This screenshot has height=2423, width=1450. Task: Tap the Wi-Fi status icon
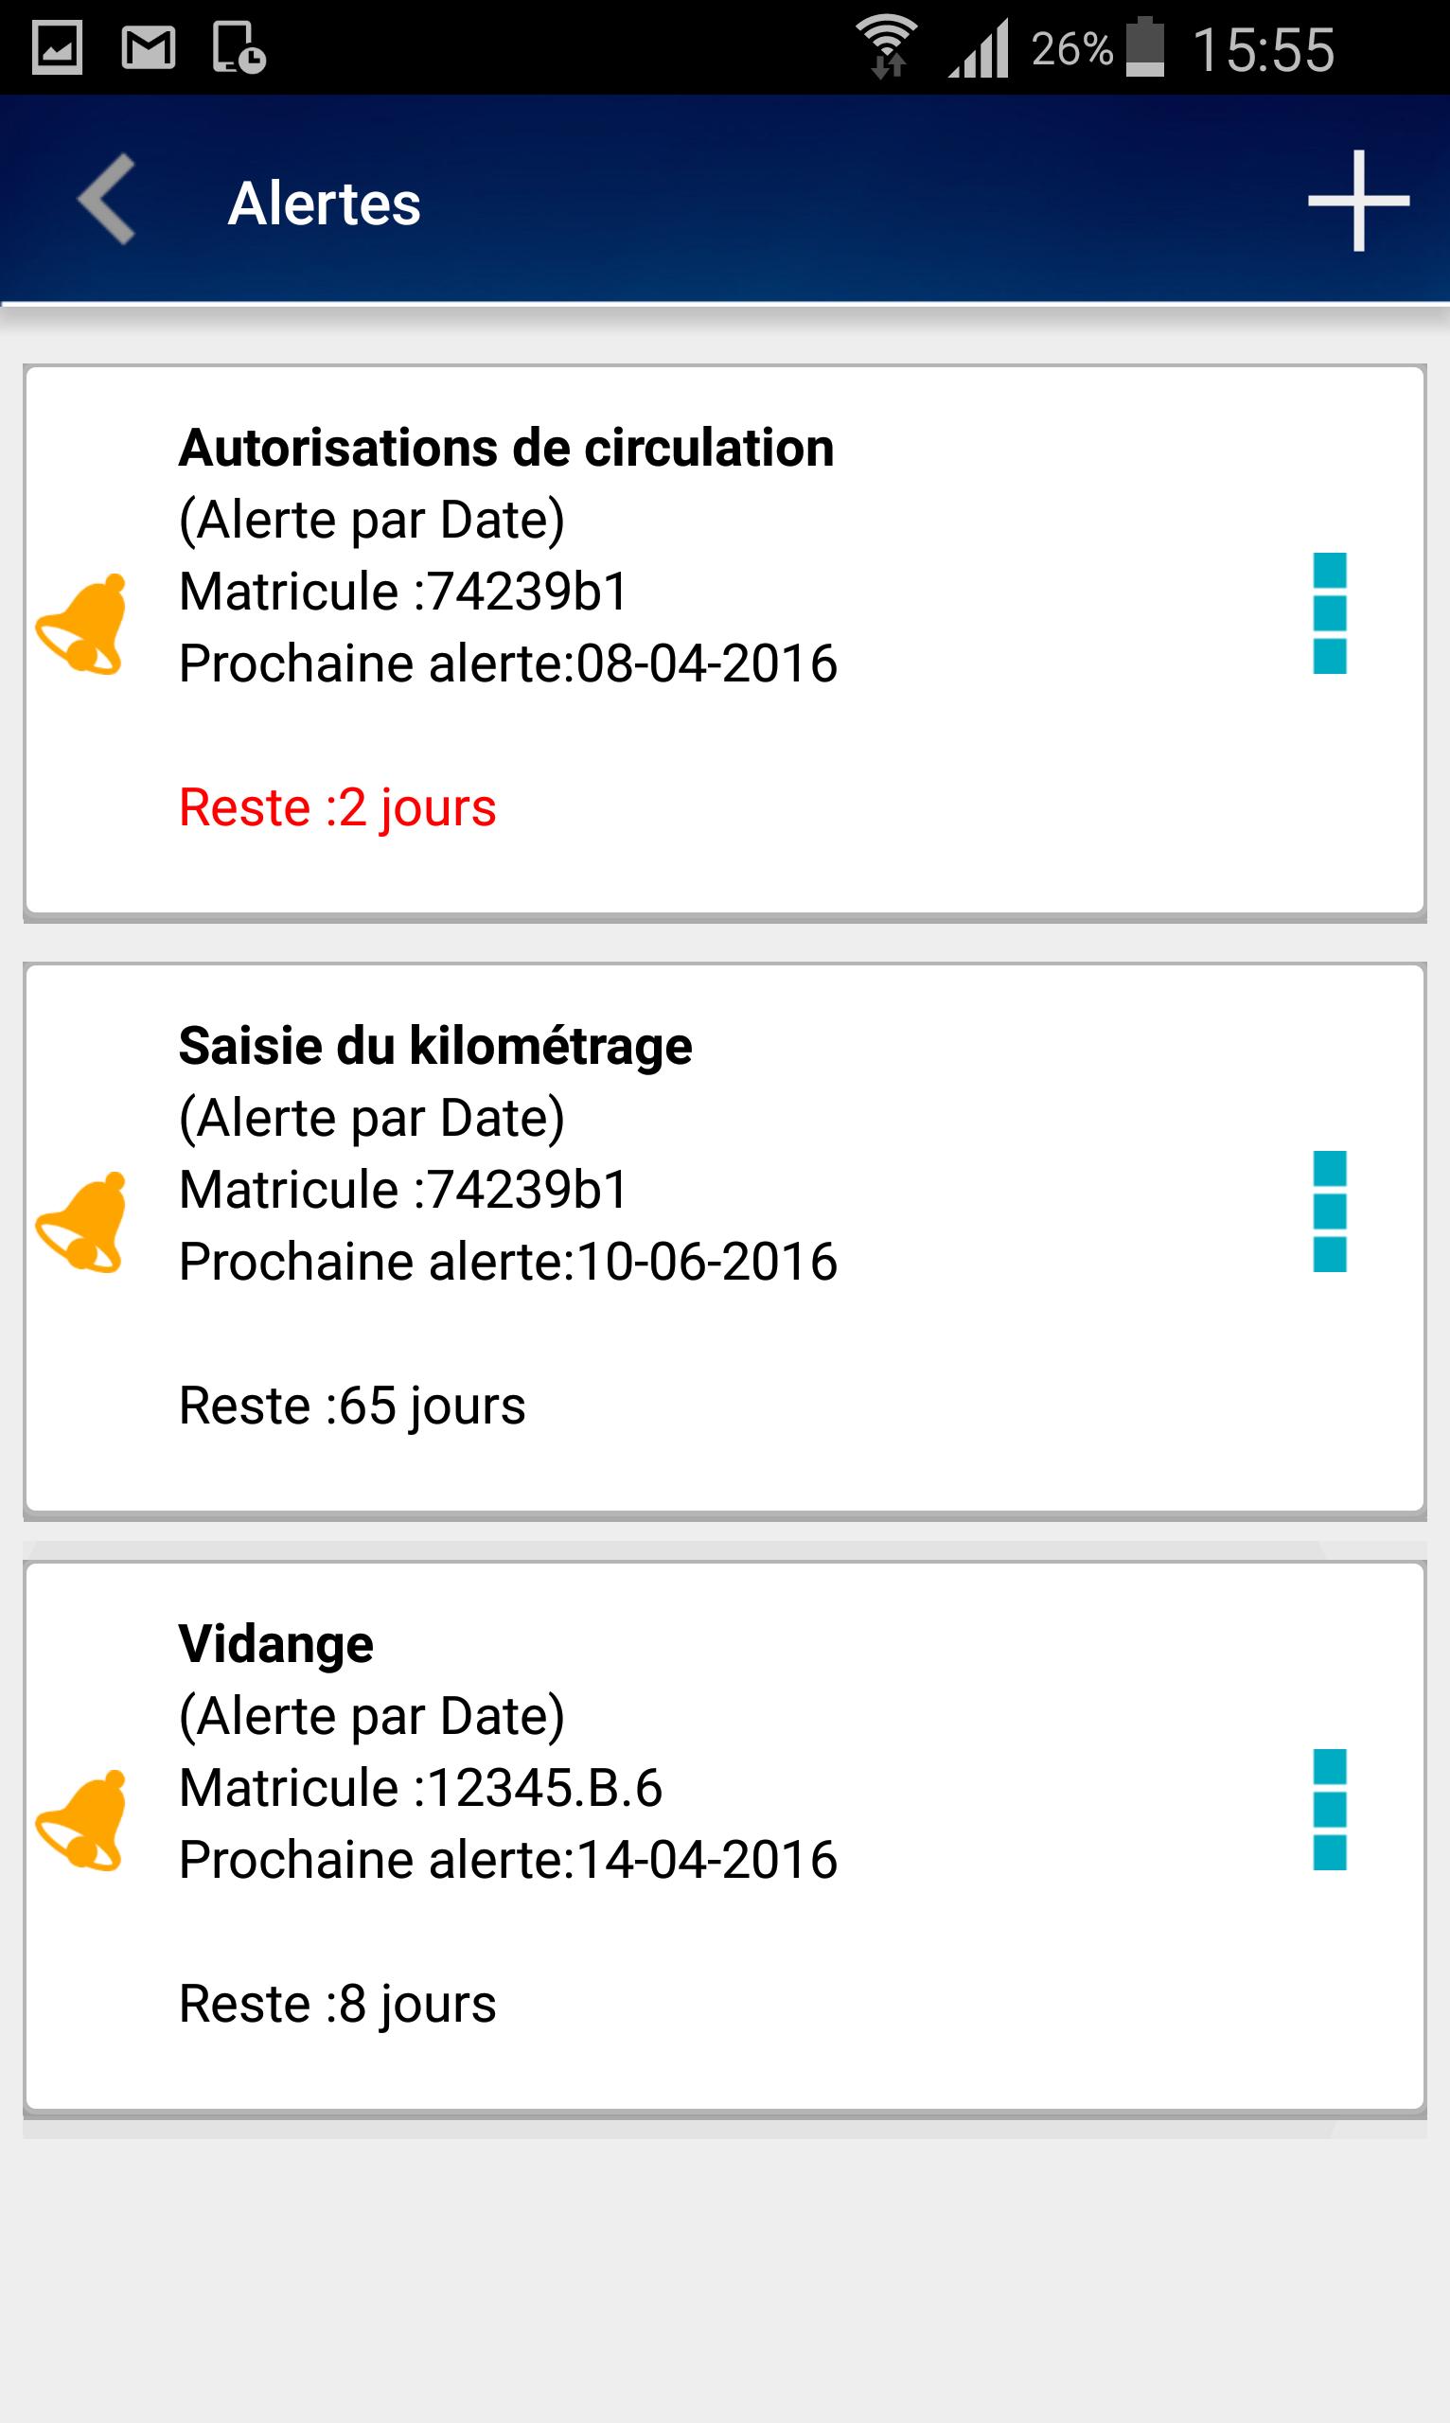(886, 48)
